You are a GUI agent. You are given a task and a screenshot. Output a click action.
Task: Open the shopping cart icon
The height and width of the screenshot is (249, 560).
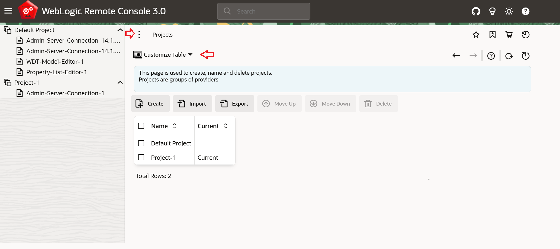(509, 35)
